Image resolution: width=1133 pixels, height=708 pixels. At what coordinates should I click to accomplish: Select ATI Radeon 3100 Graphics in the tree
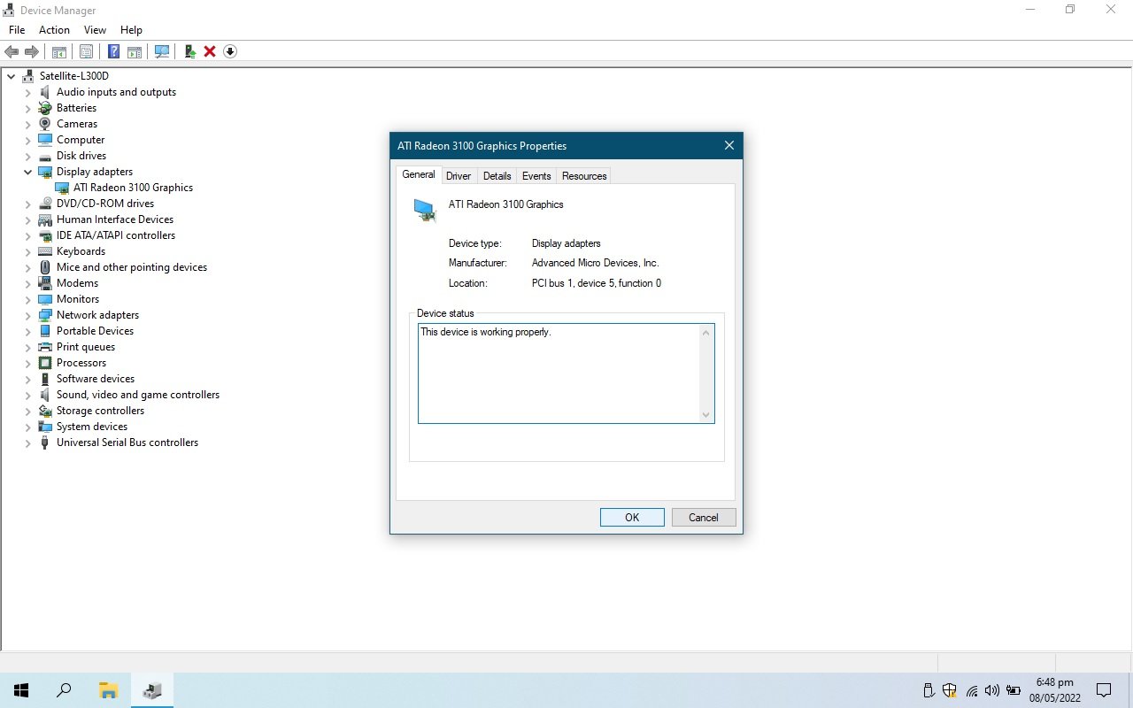click(x=133, y=188)
